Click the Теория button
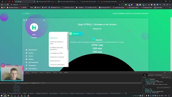172x97 pixels. pos(76,33)
